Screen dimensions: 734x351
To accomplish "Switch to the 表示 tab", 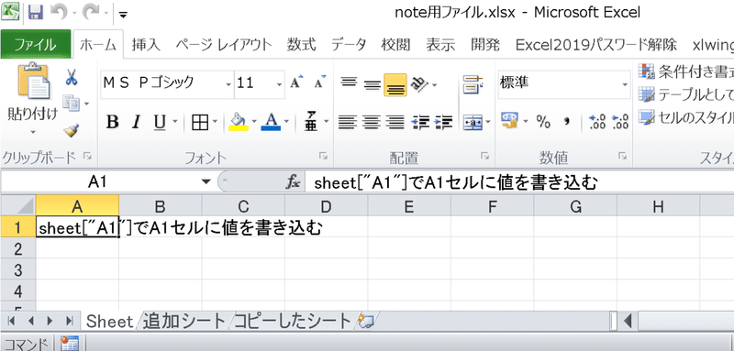I will click(440, 45).
